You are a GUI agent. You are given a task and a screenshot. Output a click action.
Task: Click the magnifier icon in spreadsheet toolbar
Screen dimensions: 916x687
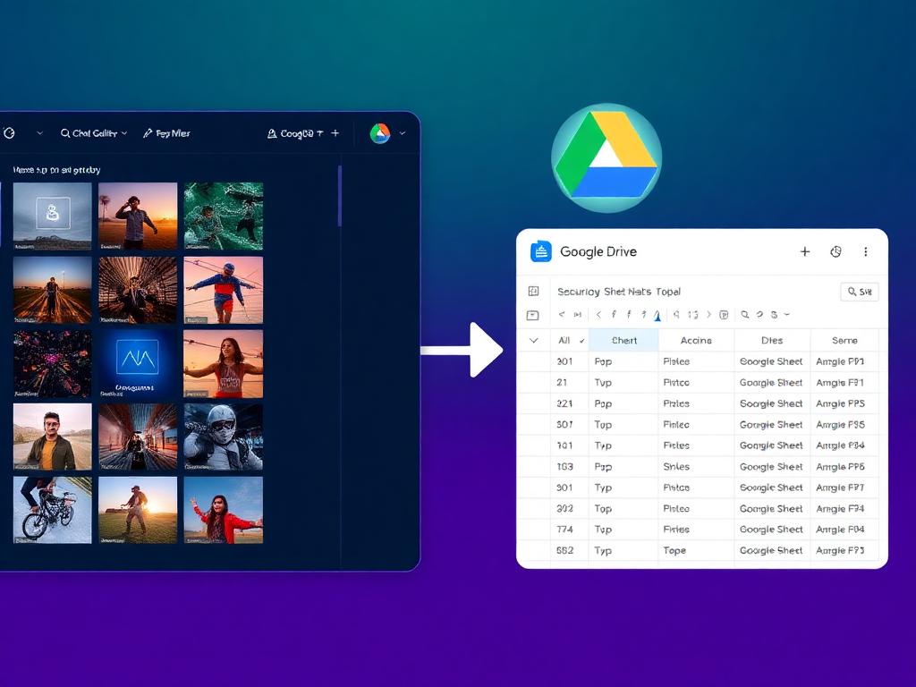click(x=745, y=315)
